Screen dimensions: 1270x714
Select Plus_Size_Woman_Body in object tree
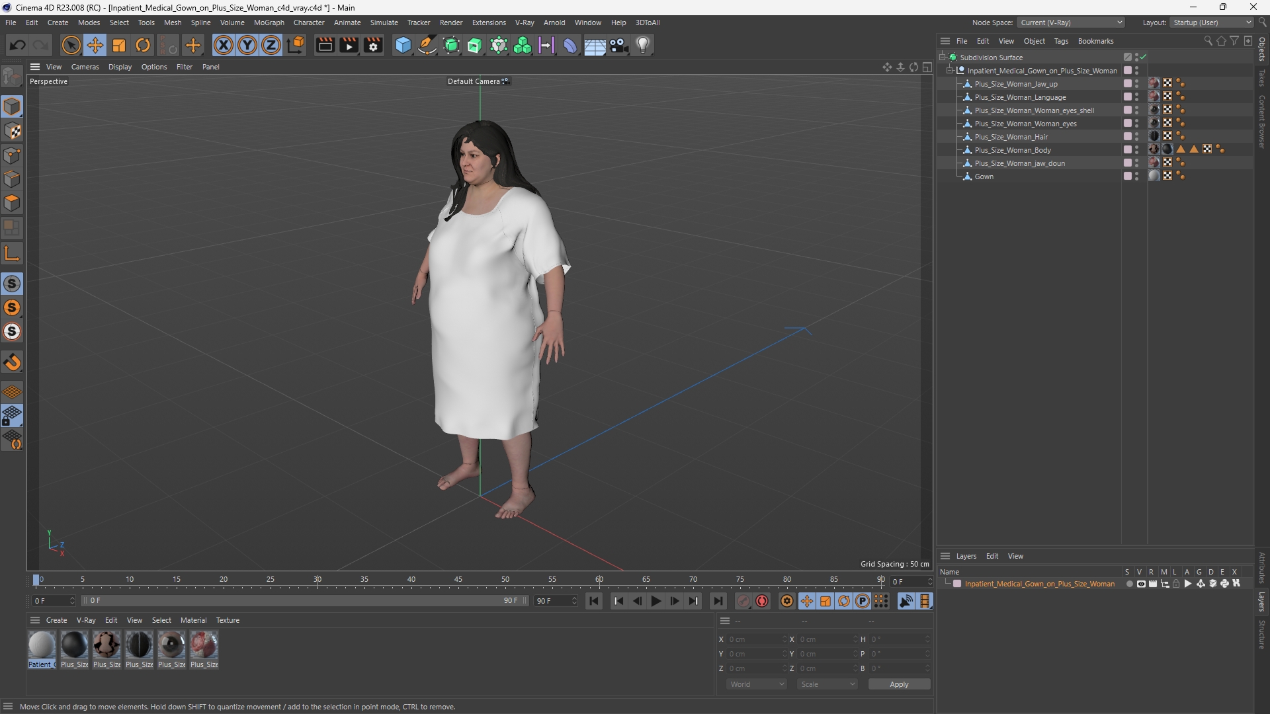pyautogui.click(x=1012, y=150)
